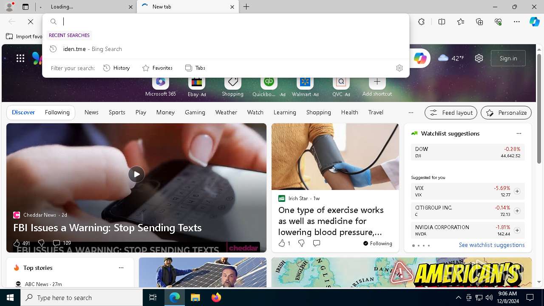Open See watchlist suggestions link
544x306 pixels.
(x=492, y=245)
